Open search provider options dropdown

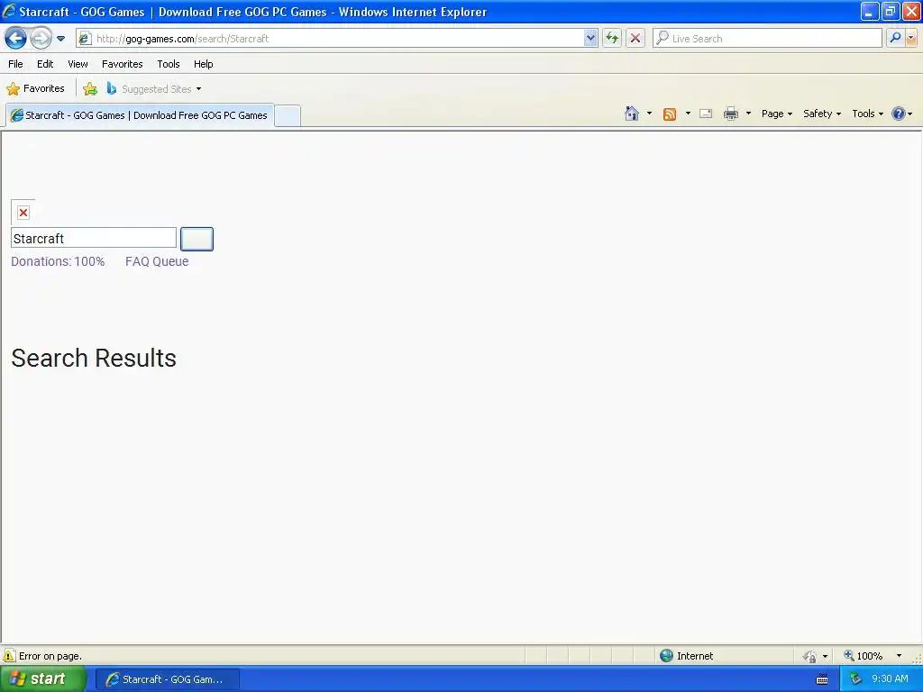pos(911,38)
